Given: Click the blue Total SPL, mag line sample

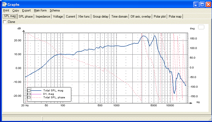Looking at the screenshot, I should point(36,91).
